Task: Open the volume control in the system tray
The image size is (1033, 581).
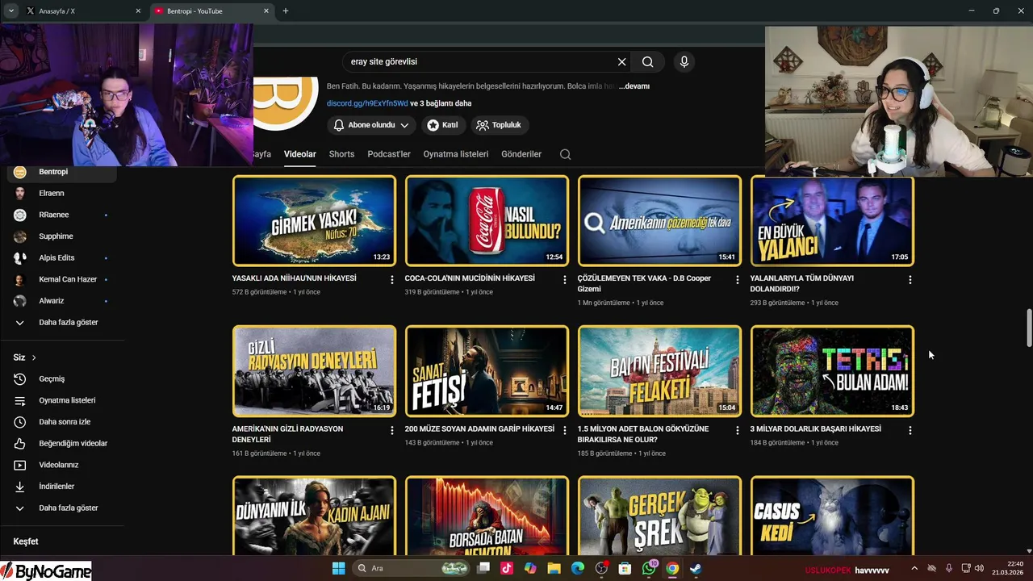Action: [x=979, y=568]
